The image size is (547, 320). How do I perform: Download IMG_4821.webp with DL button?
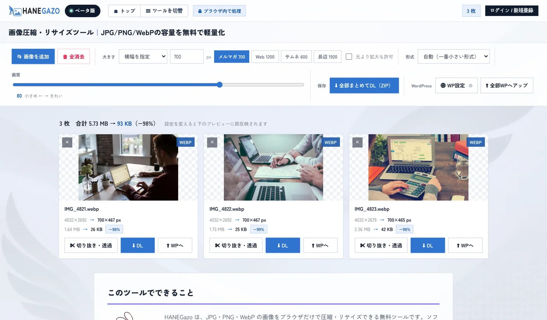tap(138, 245)
